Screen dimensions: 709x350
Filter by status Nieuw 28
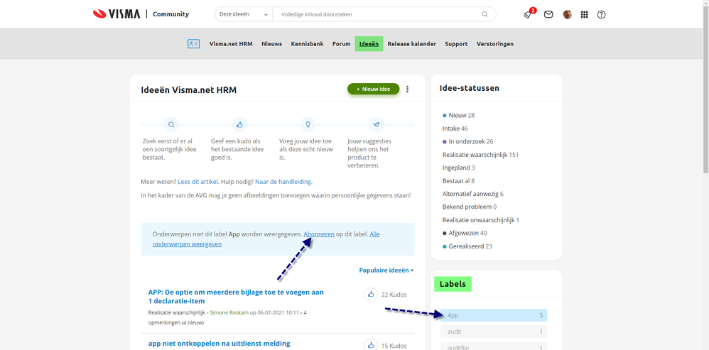458,115
